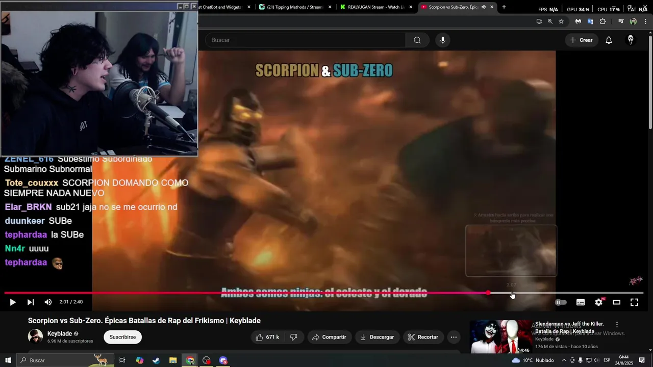
Task: Enter fullscreen mode in the player
Action: coord(634,302)
